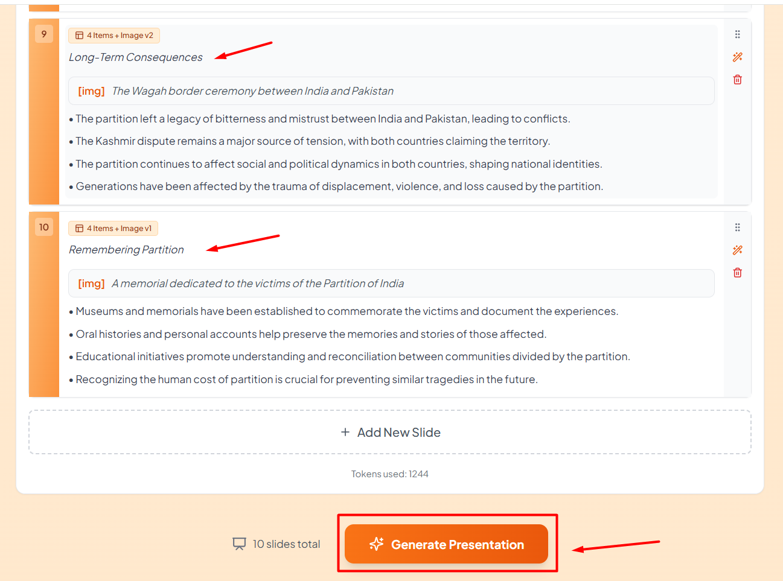
Task: Click the drag handle on slide 10
Action: coord(737,227)
